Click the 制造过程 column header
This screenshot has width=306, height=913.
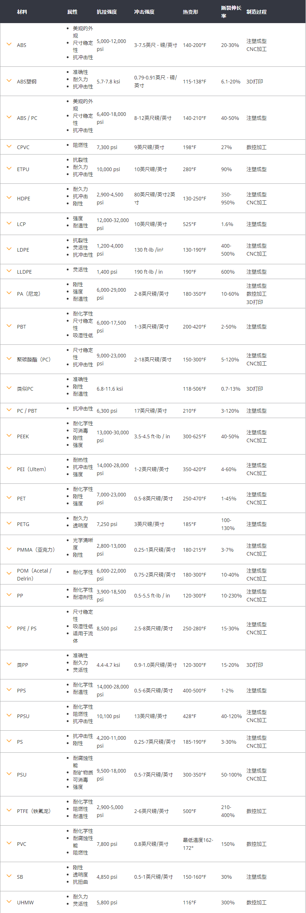click(x=257, y=12)
